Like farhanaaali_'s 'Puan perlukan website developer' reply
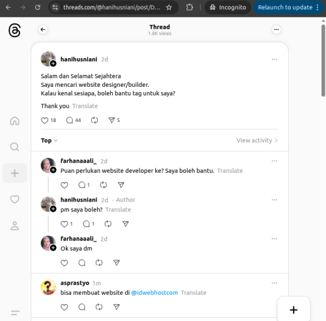This screenshot has height=321, width=326. 64,185
